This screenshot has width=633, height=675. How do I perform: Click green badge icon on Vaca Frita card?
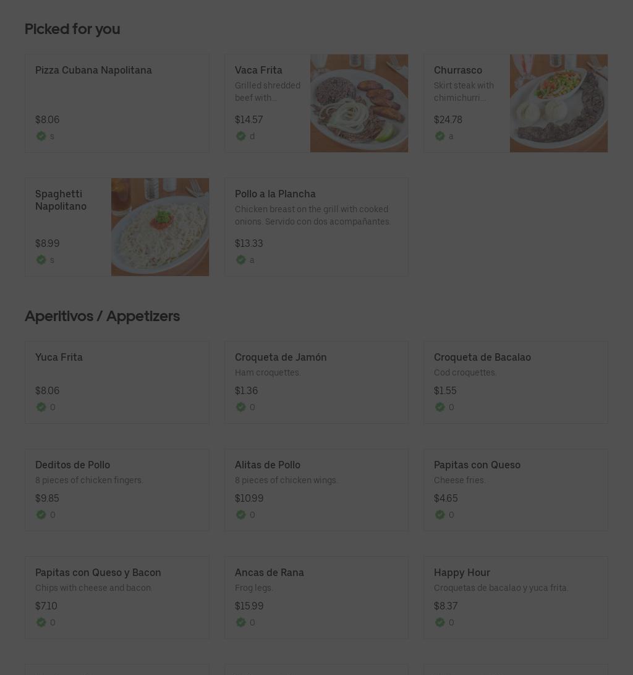pos(241,136)
